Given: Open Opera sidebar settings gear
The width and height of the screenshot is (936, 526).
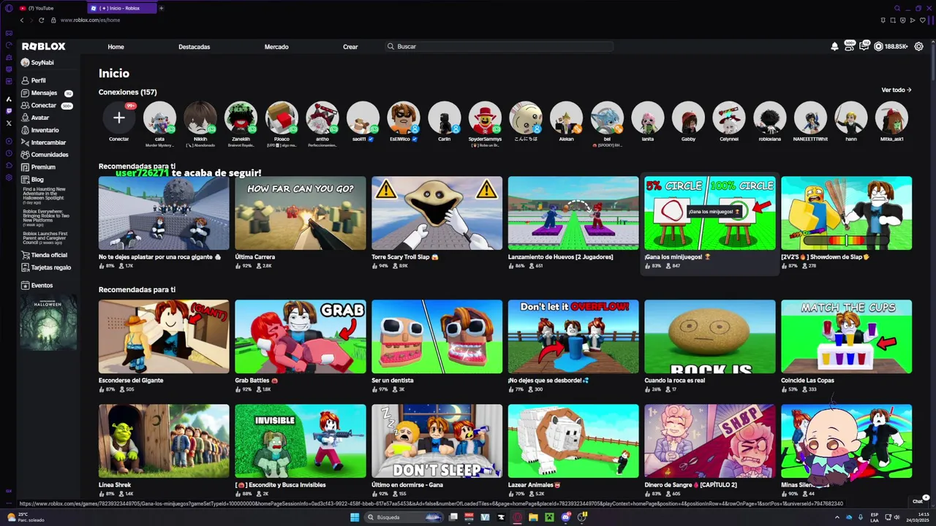Looking at the screenshot, I should coord(9,178).
